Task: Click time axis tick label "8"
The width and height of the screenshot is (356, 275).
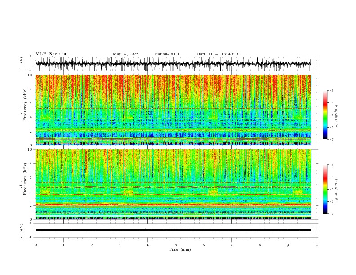Action: click(260, 245)
